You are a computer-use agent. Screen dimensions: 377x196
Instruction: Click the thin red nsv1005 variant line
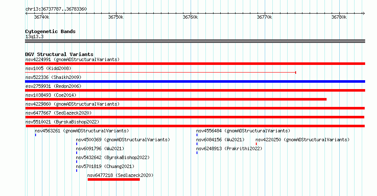pos(161,73)
